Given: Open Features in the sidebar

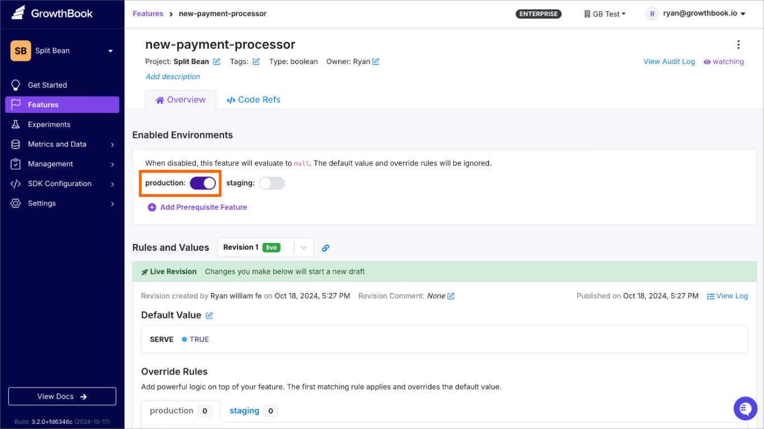Looking at the screenshot, I should point(62,104).
